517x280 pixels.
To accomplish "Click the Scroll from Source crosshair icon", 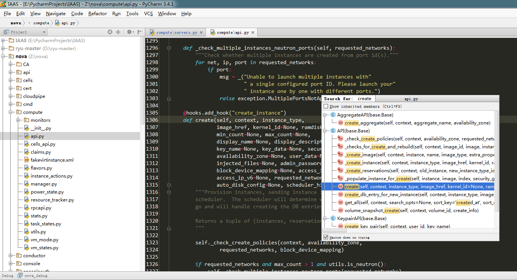I will click(x=110, y=32).
